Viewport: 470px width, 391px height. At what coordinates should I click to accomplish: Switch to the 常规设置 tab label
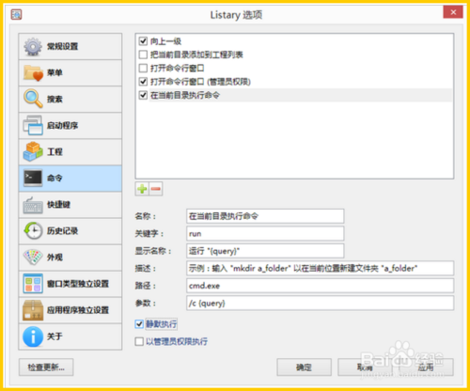[x=62, y=47]
